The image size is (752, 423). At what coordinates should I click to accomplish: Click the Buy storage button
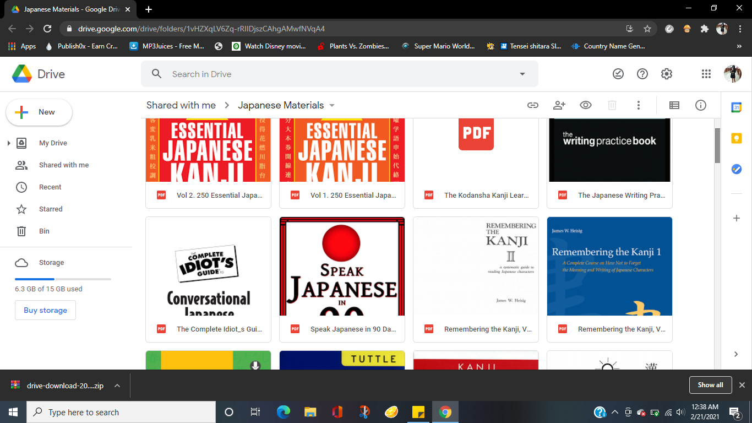pos(45,310)
